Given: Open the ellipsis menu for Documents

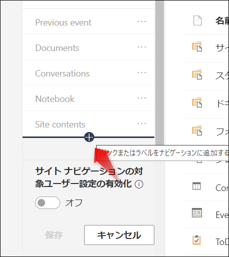Looking at the screenshot, I should click(x=142, y=47).
